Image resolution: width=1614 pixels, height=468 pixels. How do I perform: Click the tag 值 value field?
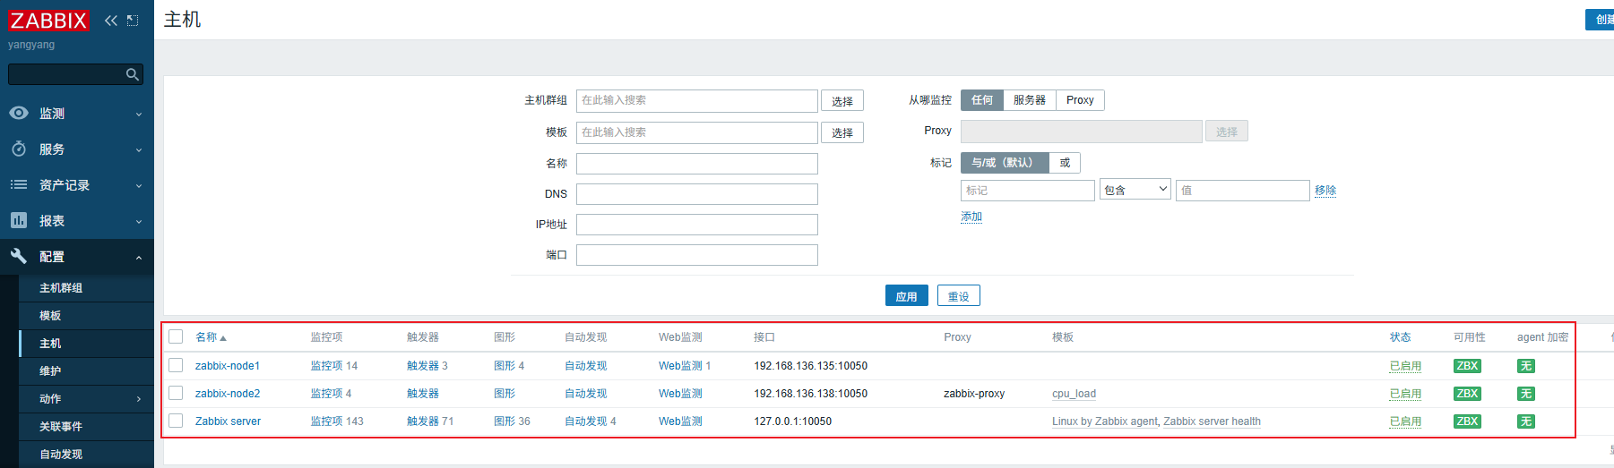coord(1243,191)
